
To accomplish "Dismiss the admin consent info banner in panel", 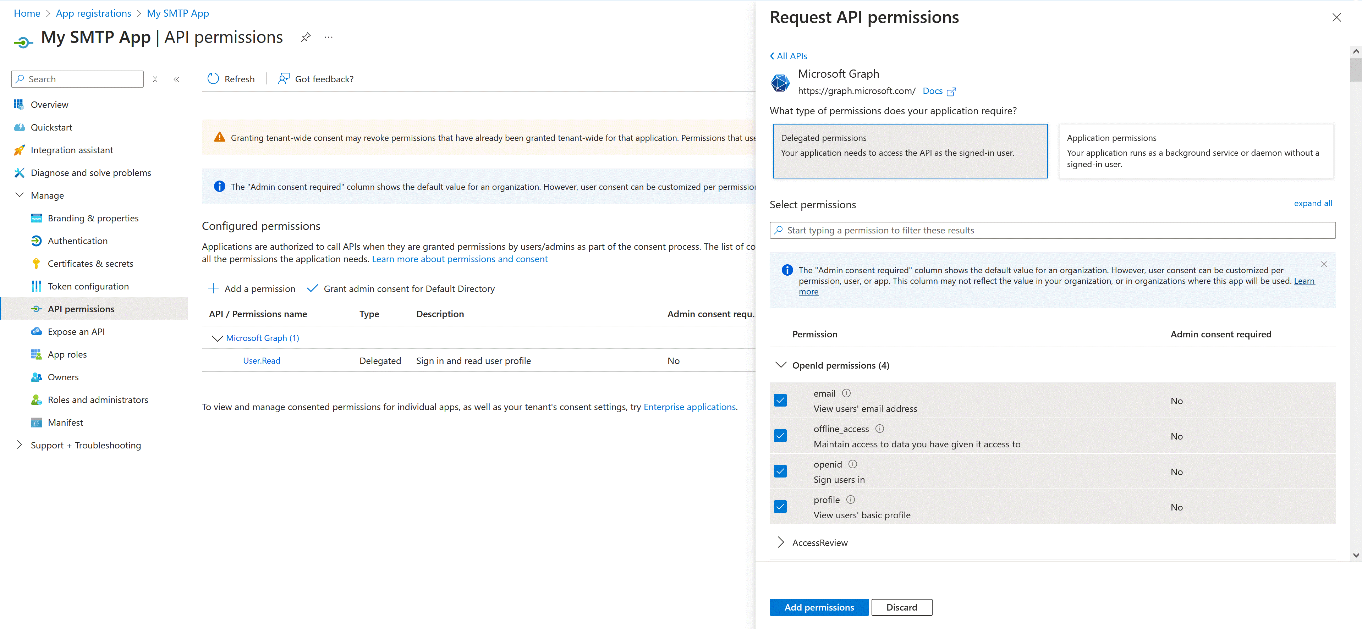I will coord(1323,264).
